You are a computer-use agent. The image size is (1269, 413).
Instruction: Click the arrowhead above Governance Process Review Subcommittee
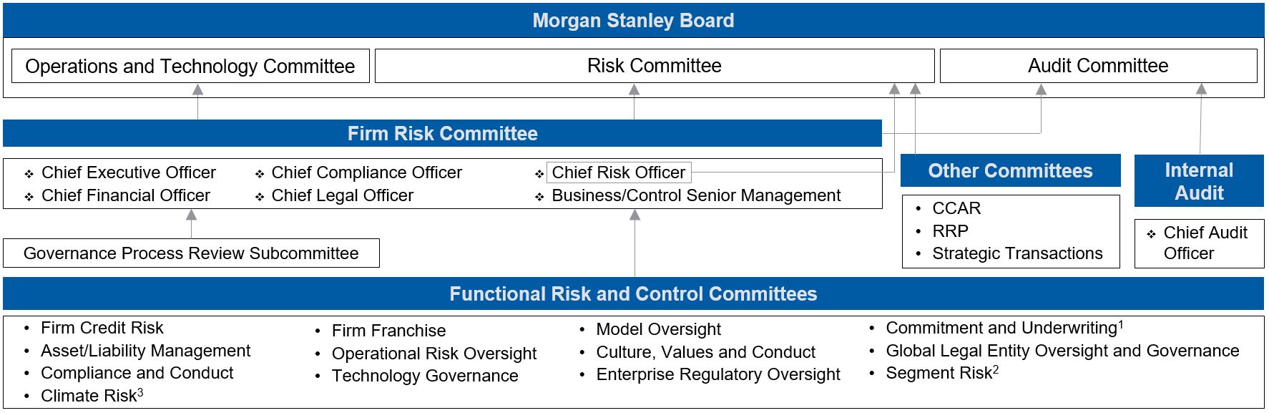(x=191, y=215)
